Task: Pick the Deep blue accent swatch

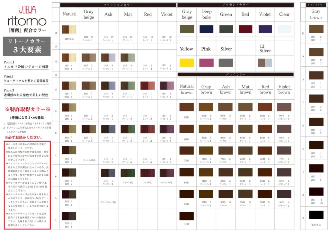Action: (x=206, y=29)
